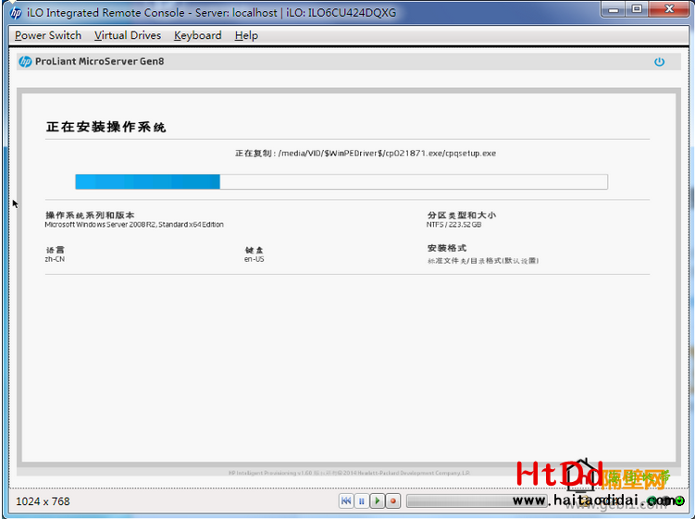Image resolution: width=695 pixels, height=519 pixels.
Task: Select the Microsoft Windows Server 2008 R2 text
Action: pos(134,225)
